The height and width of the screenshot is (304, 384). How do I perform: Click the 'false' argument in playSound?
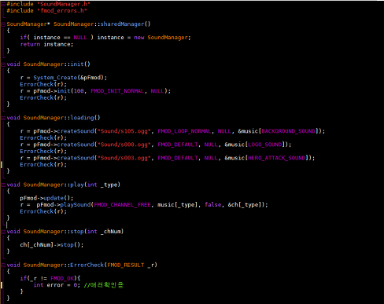click(213, 205)
